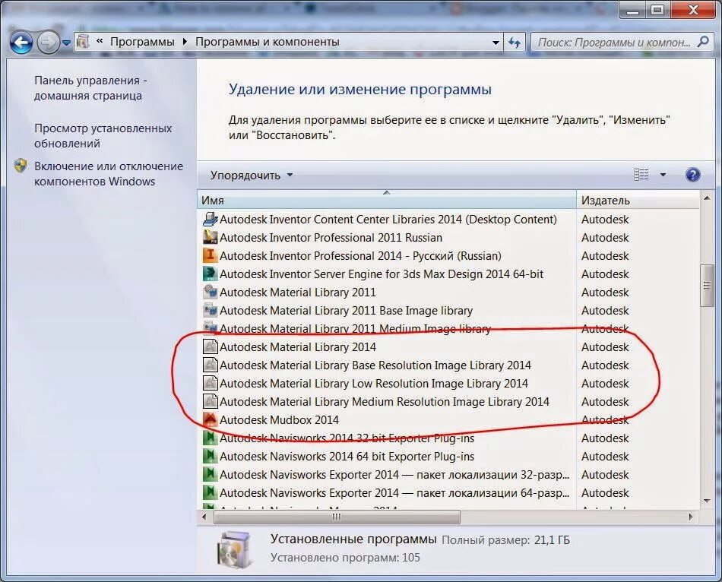Click the greyed Forward arrow button
Viewport: 722px width, 582px height.
point(48,43)
